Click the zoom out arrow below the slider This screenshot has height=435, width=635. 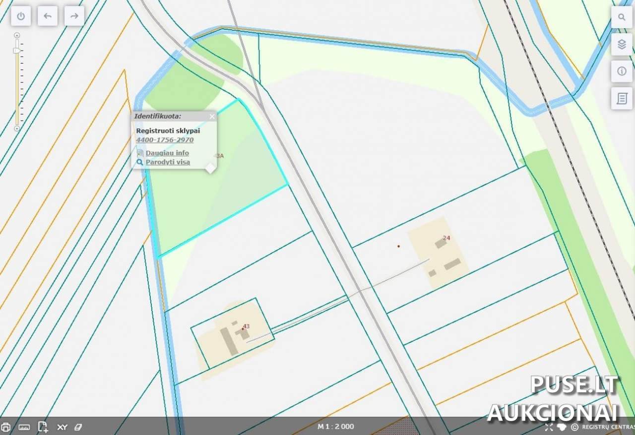click(x=17, y=128)
